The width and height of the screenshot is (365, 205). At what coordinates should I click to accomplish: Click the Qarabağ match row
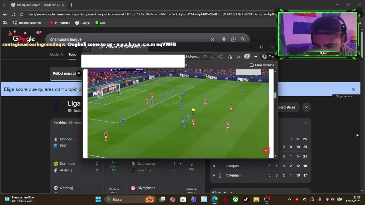point(88,188)
